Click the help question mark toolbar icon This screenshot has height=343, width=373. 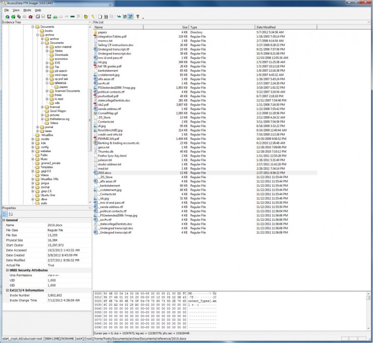[x=138, y=16]
